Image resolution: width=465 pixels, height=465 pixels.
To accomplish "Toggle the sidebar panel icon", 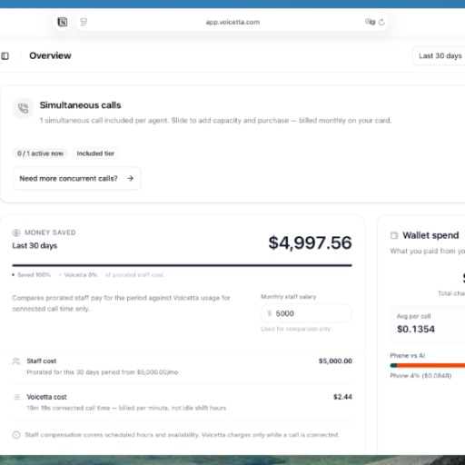I will point(5,55).
